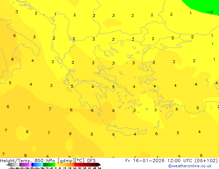The image size is (219, 169).
Task: Click the "-0" temperature value in green area
Action: click(x=210, y=12)
